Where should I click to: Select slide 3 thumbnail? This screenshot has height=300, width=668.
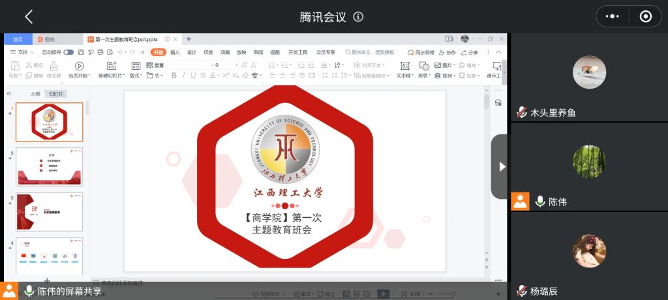[x=50, y=212]
